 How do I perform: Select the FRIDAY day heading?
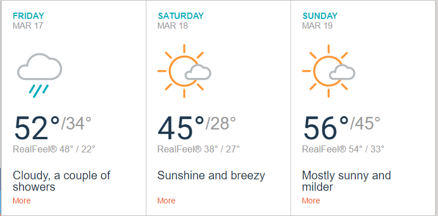tap(29, 16)
